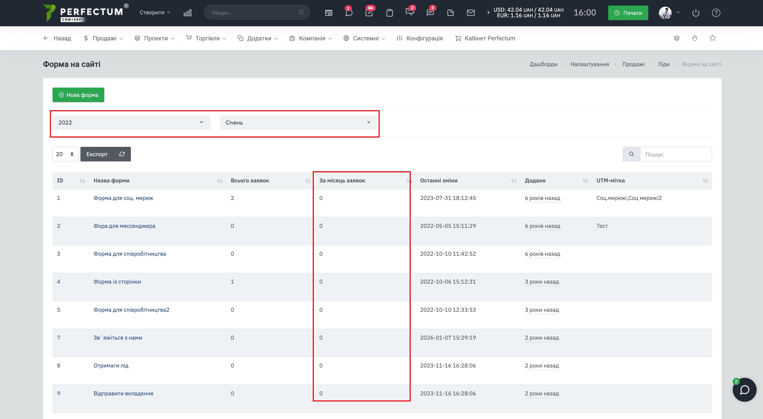
Task: Open the 2022 year dropdown
Action: (131, 122)
